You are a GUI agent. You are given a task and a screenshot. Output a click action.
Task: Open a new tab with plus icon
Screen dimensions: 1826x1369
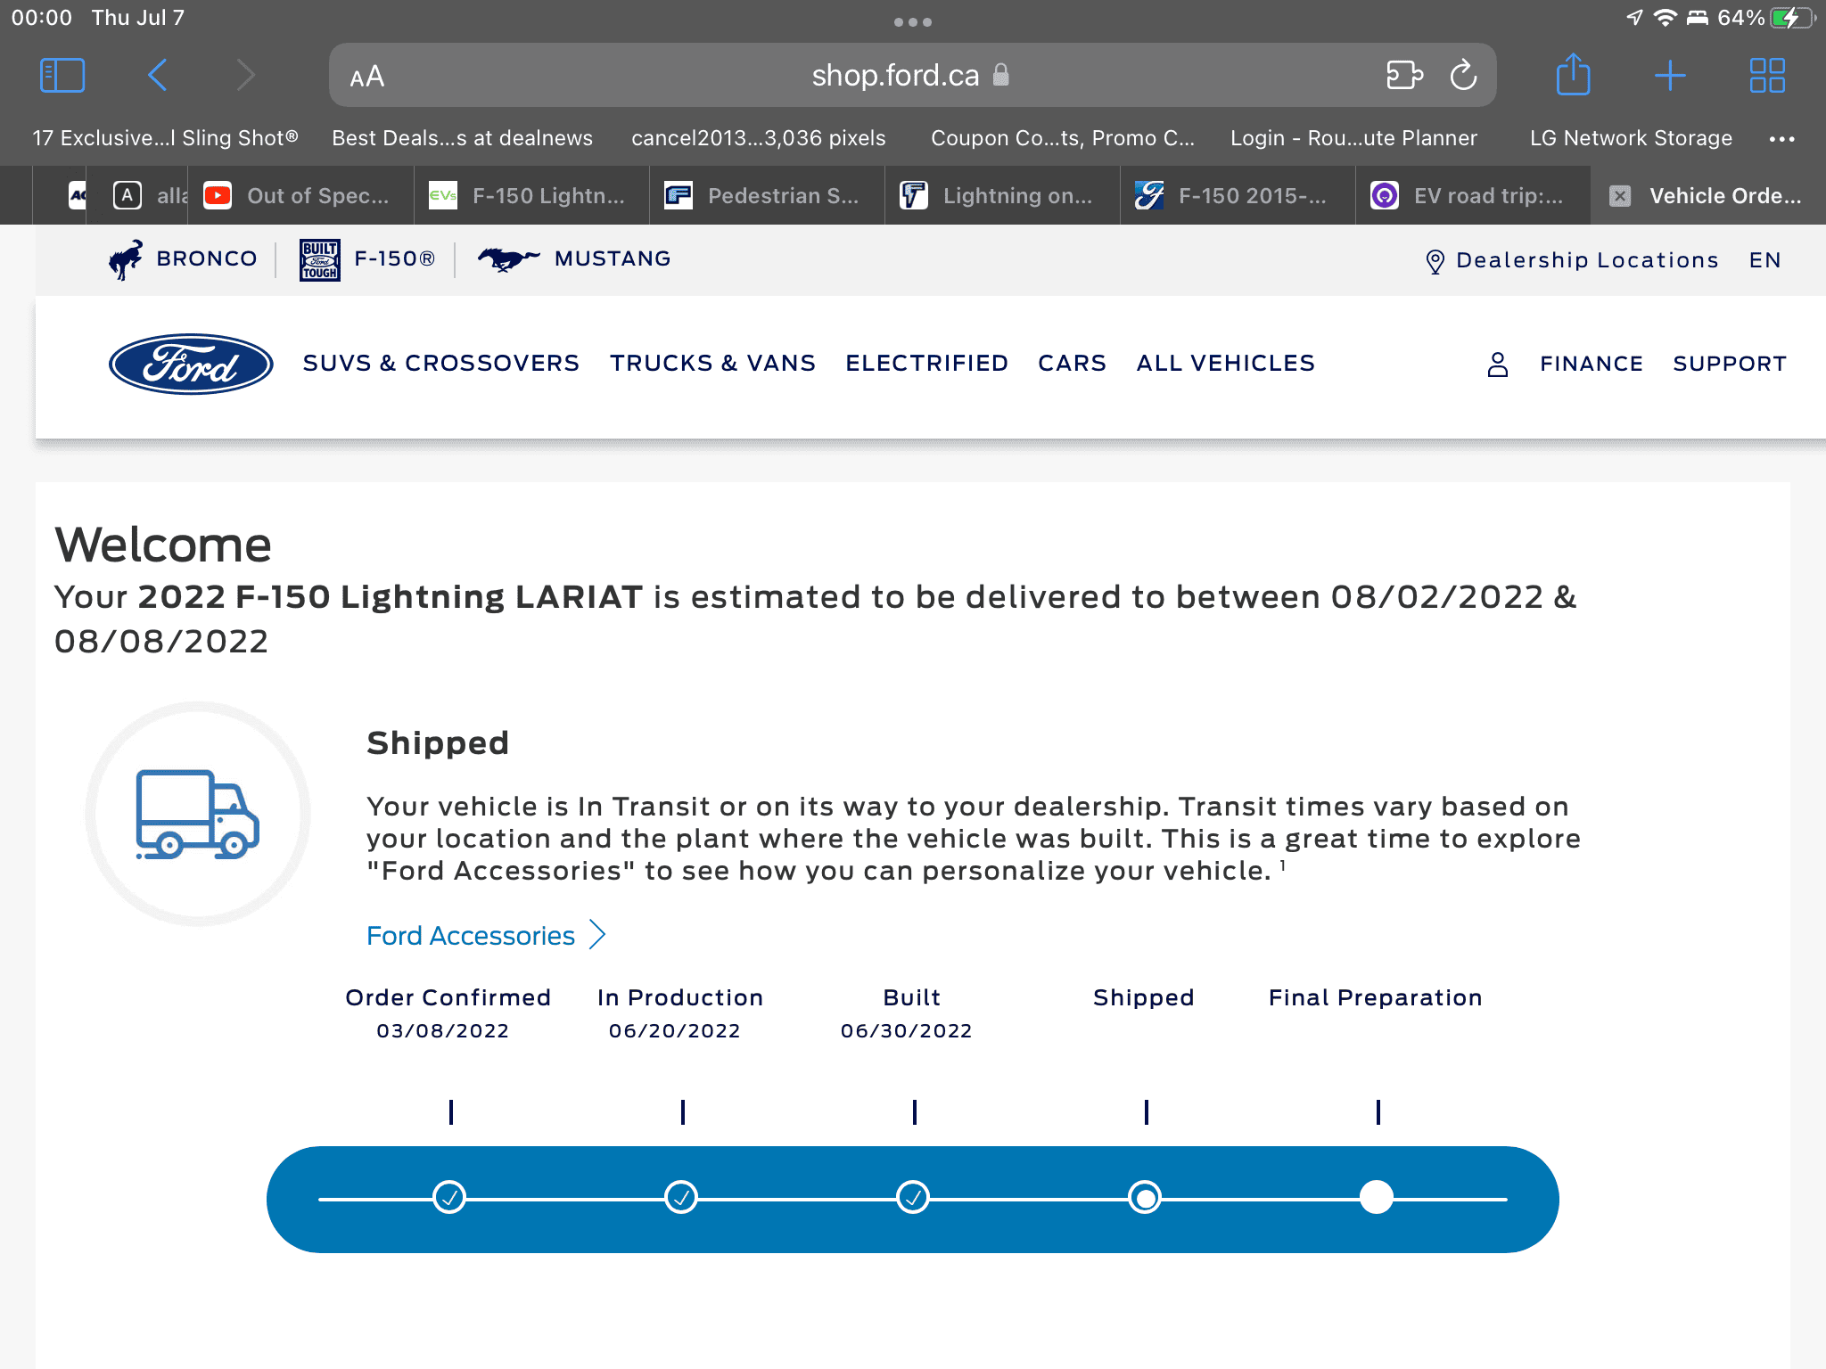[x=1669, y=76]
